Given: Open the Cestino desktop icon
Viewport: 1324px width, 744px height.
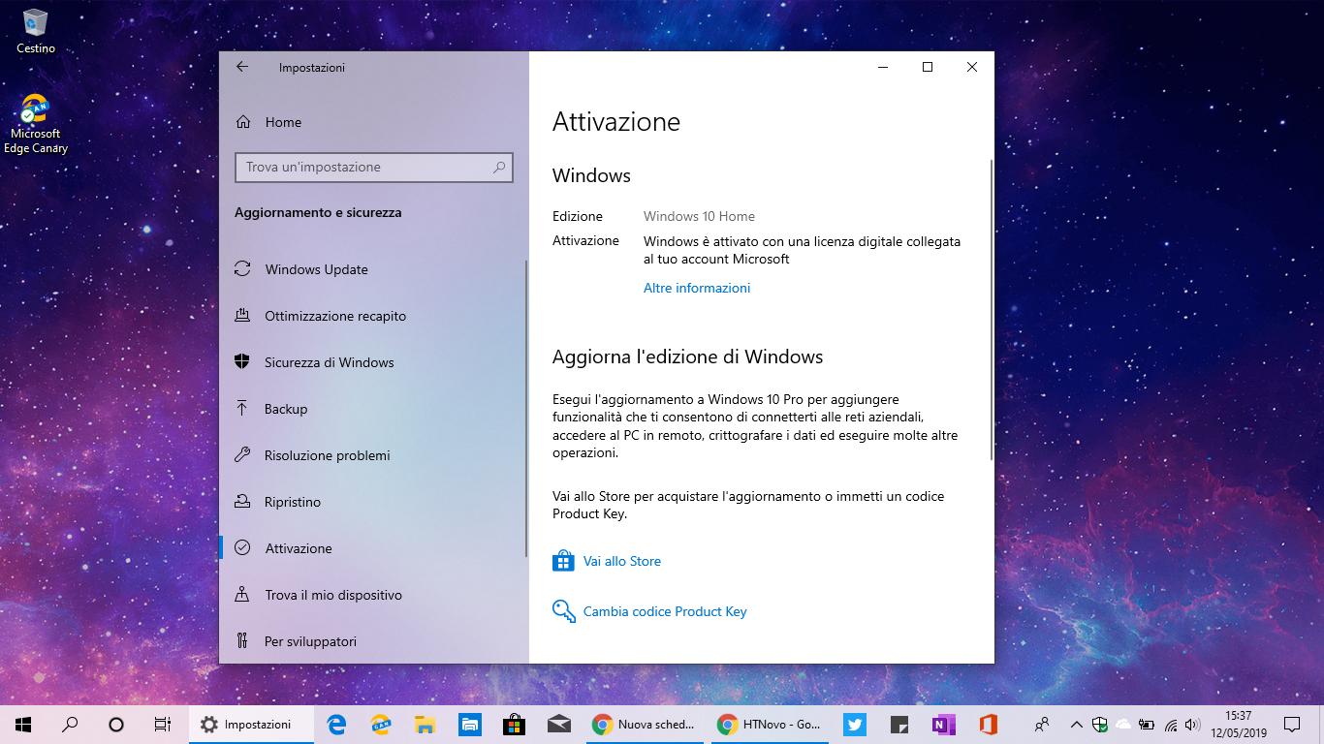Looking at the screenshot, I should (x=36, y=31).
